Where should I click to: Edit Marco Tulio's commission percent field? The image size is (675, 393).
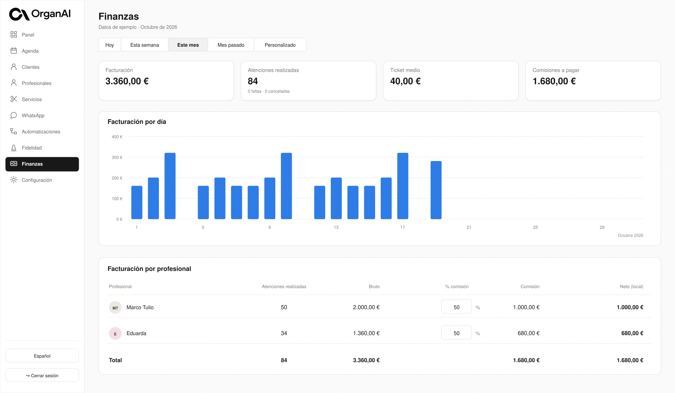click(457, 307)
